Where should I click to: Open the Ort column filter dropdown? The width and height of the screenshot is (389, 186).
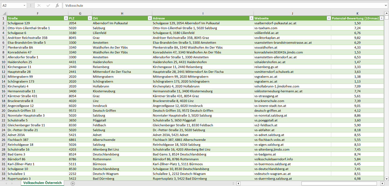pyautogui.click(x=150, y=18)
